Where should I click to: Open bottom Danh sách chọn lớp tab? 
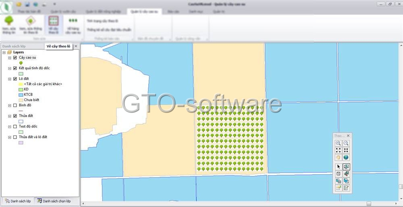tap(54, 201)
